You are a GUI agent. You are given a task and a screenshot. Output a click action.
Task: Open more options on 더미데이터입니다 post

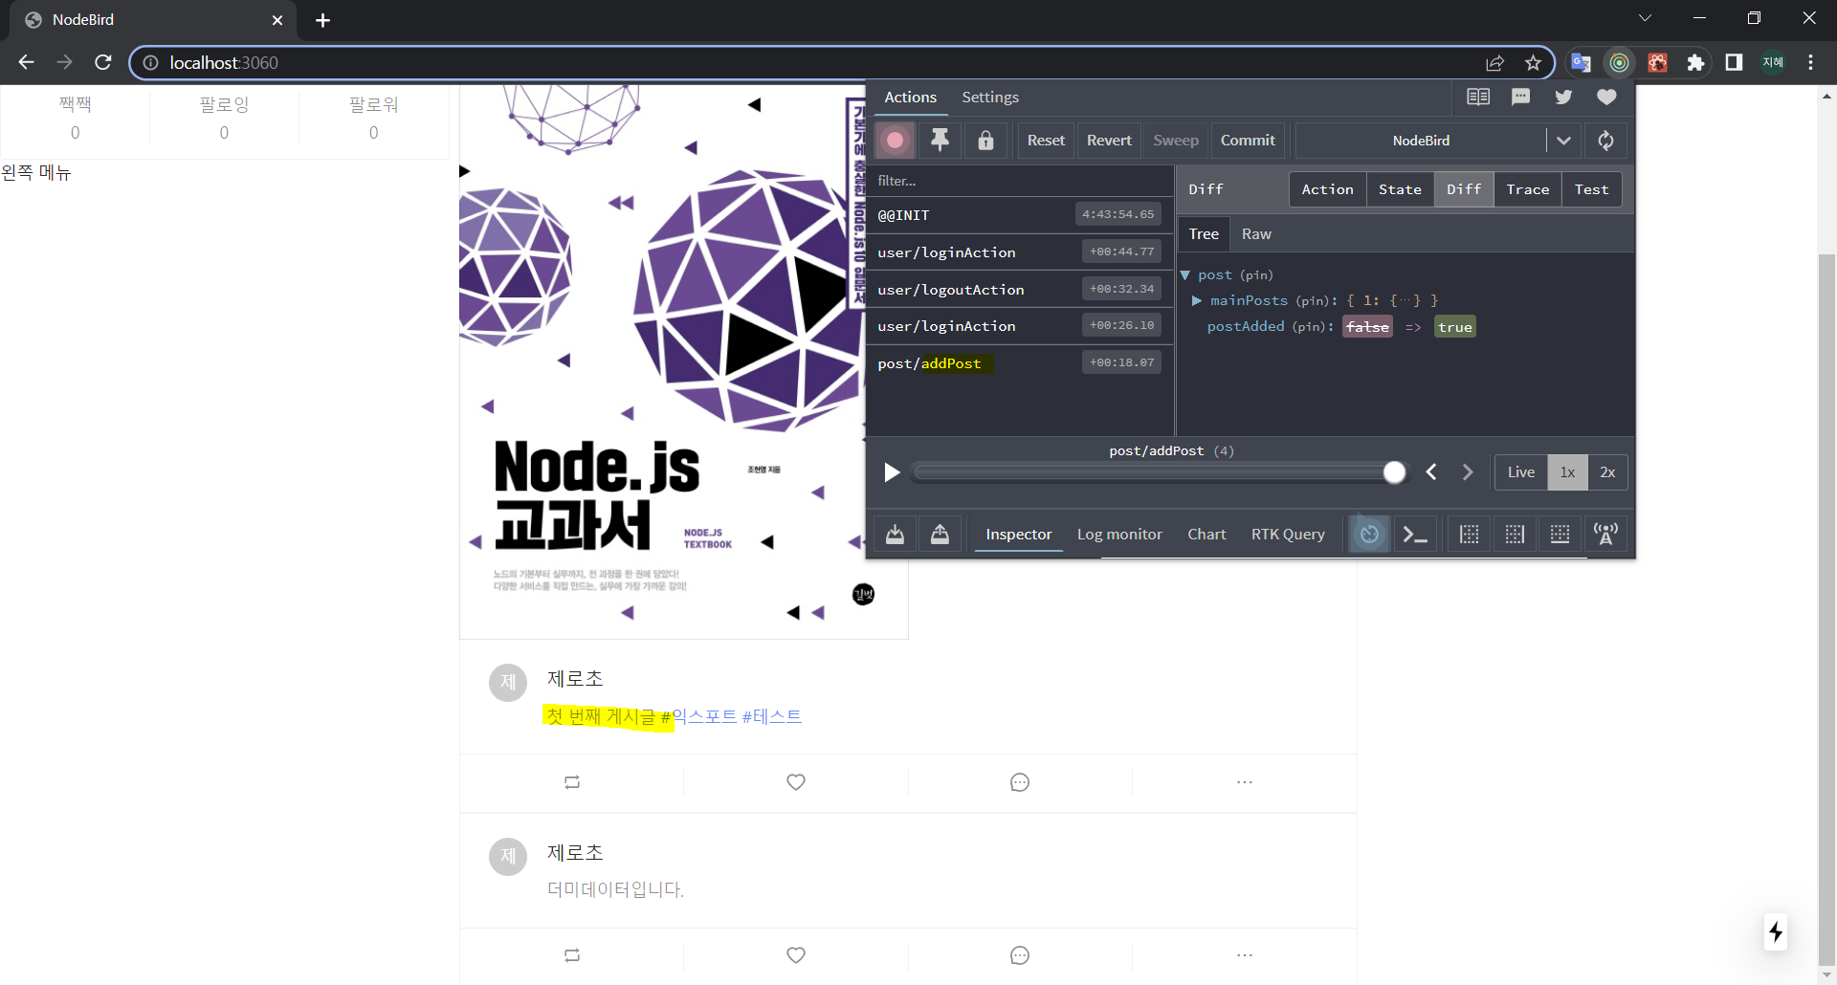[x=1244, y=955]
